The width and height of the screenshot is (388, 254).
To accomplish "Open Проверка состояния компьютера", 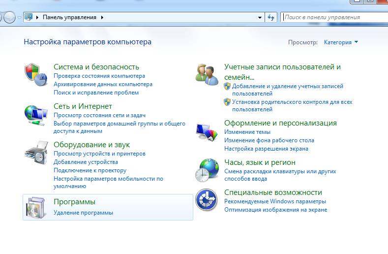I will (x=99, y=76).
